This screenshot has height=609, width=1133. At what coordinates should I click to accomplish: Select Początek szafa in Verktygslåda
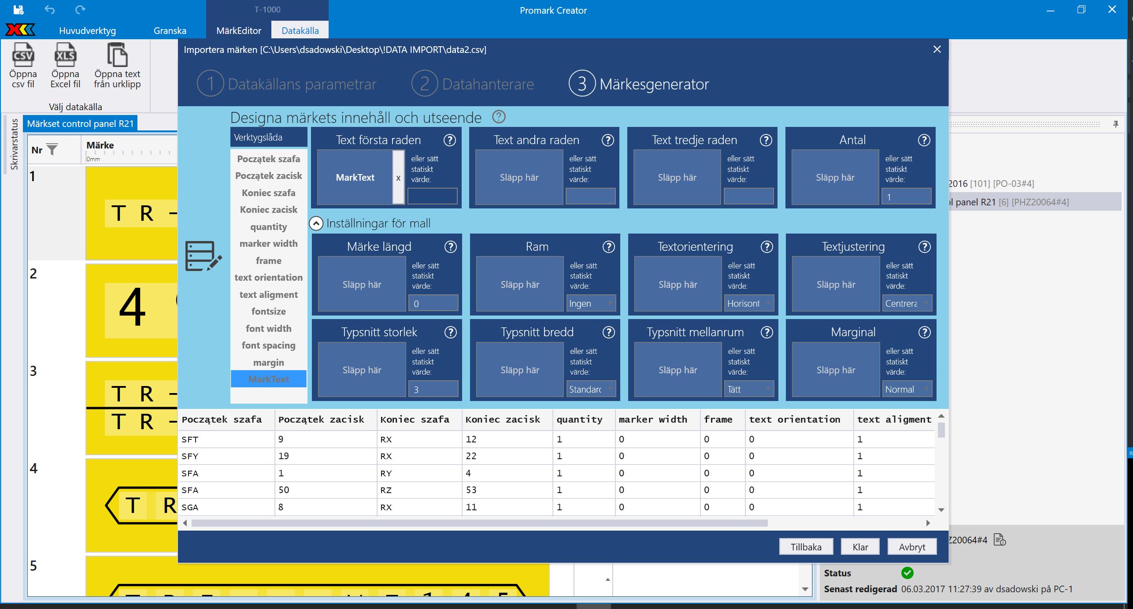click(268, 159)
